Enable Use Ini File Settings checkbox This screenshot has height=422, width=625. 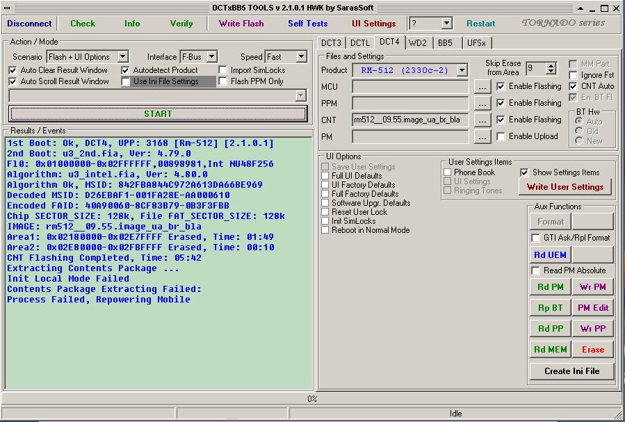pyautogui.click(x=126, y=82)
